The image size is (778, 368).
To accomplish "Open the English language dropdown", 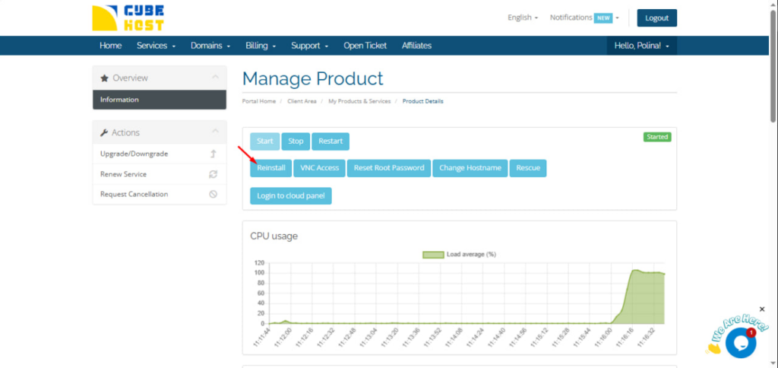I will tap(523, 17).
